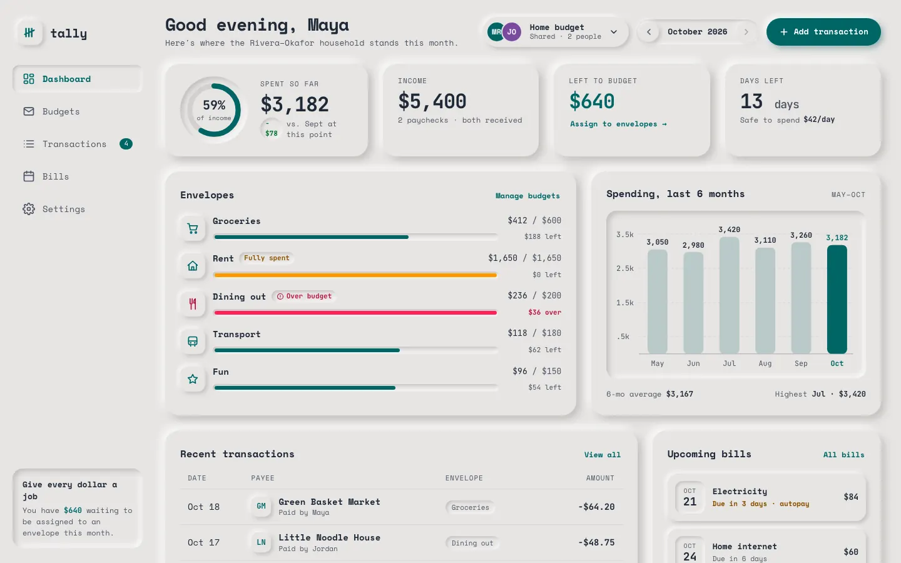Advance to next month with right chevron

pos(746,32)
